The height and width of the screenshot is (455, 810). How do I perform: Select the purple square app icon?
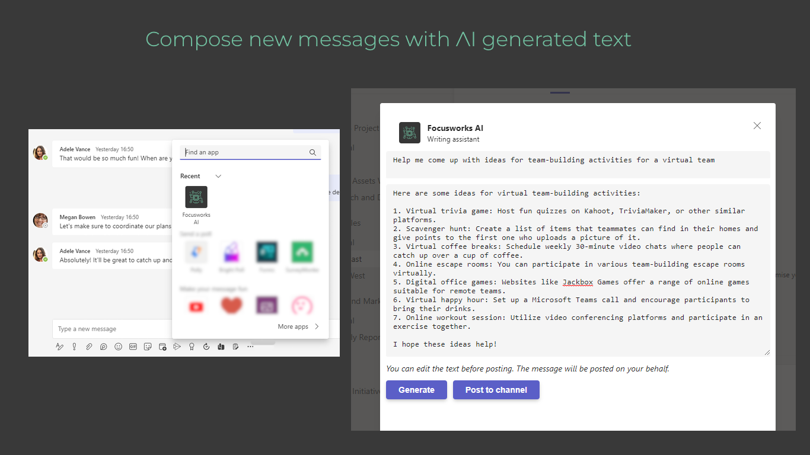point(267,306)
